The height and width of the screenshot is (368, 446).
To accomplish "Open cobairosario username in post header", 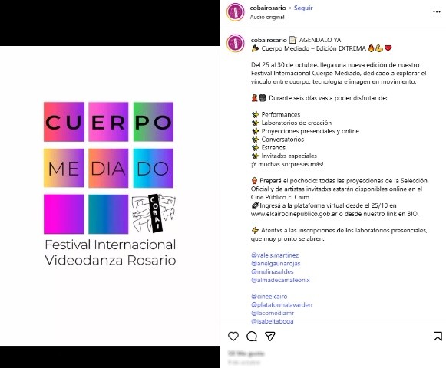I will (268, 8).
